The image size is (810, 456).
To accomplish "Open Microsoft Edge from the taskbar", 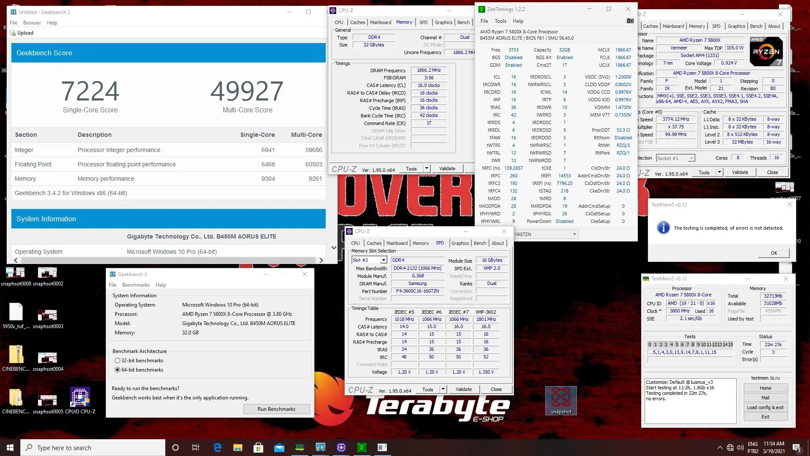I will coord(217,448).
